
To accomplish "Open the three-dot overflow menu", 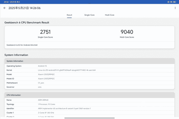I will (175, 8).
